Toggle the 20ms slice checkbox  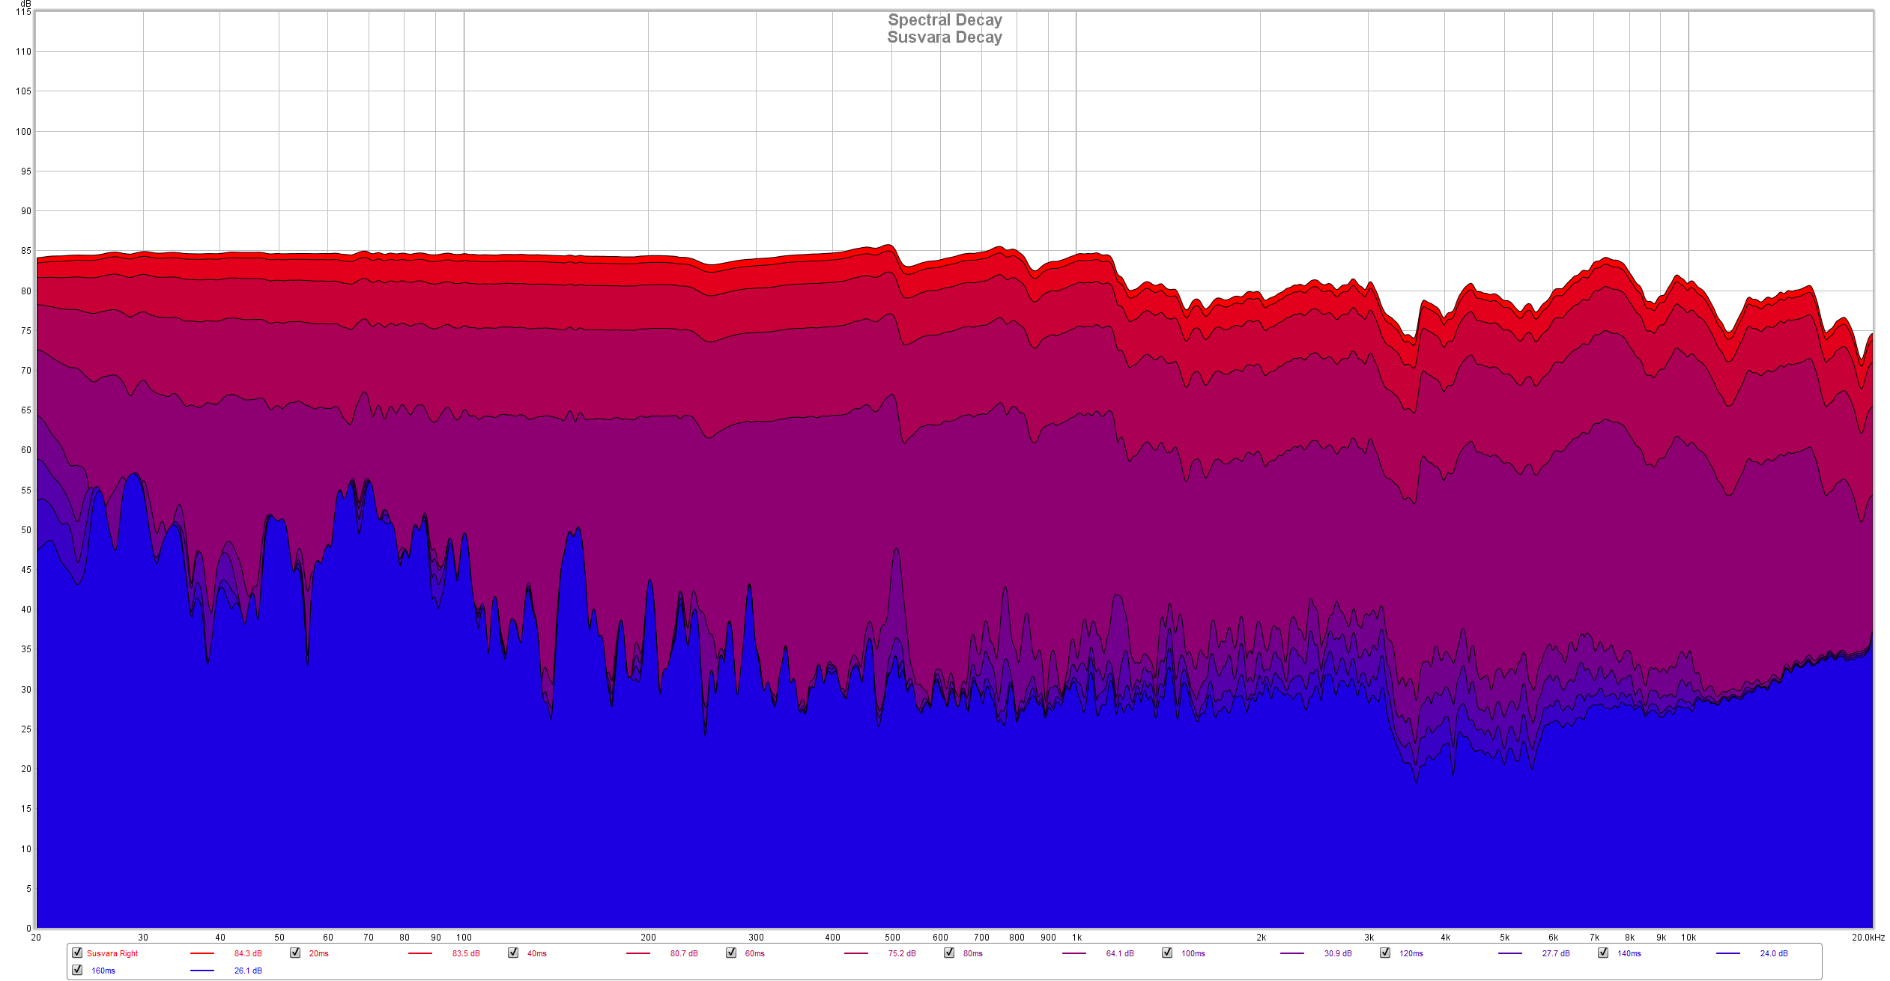click(x=295, y=953)
